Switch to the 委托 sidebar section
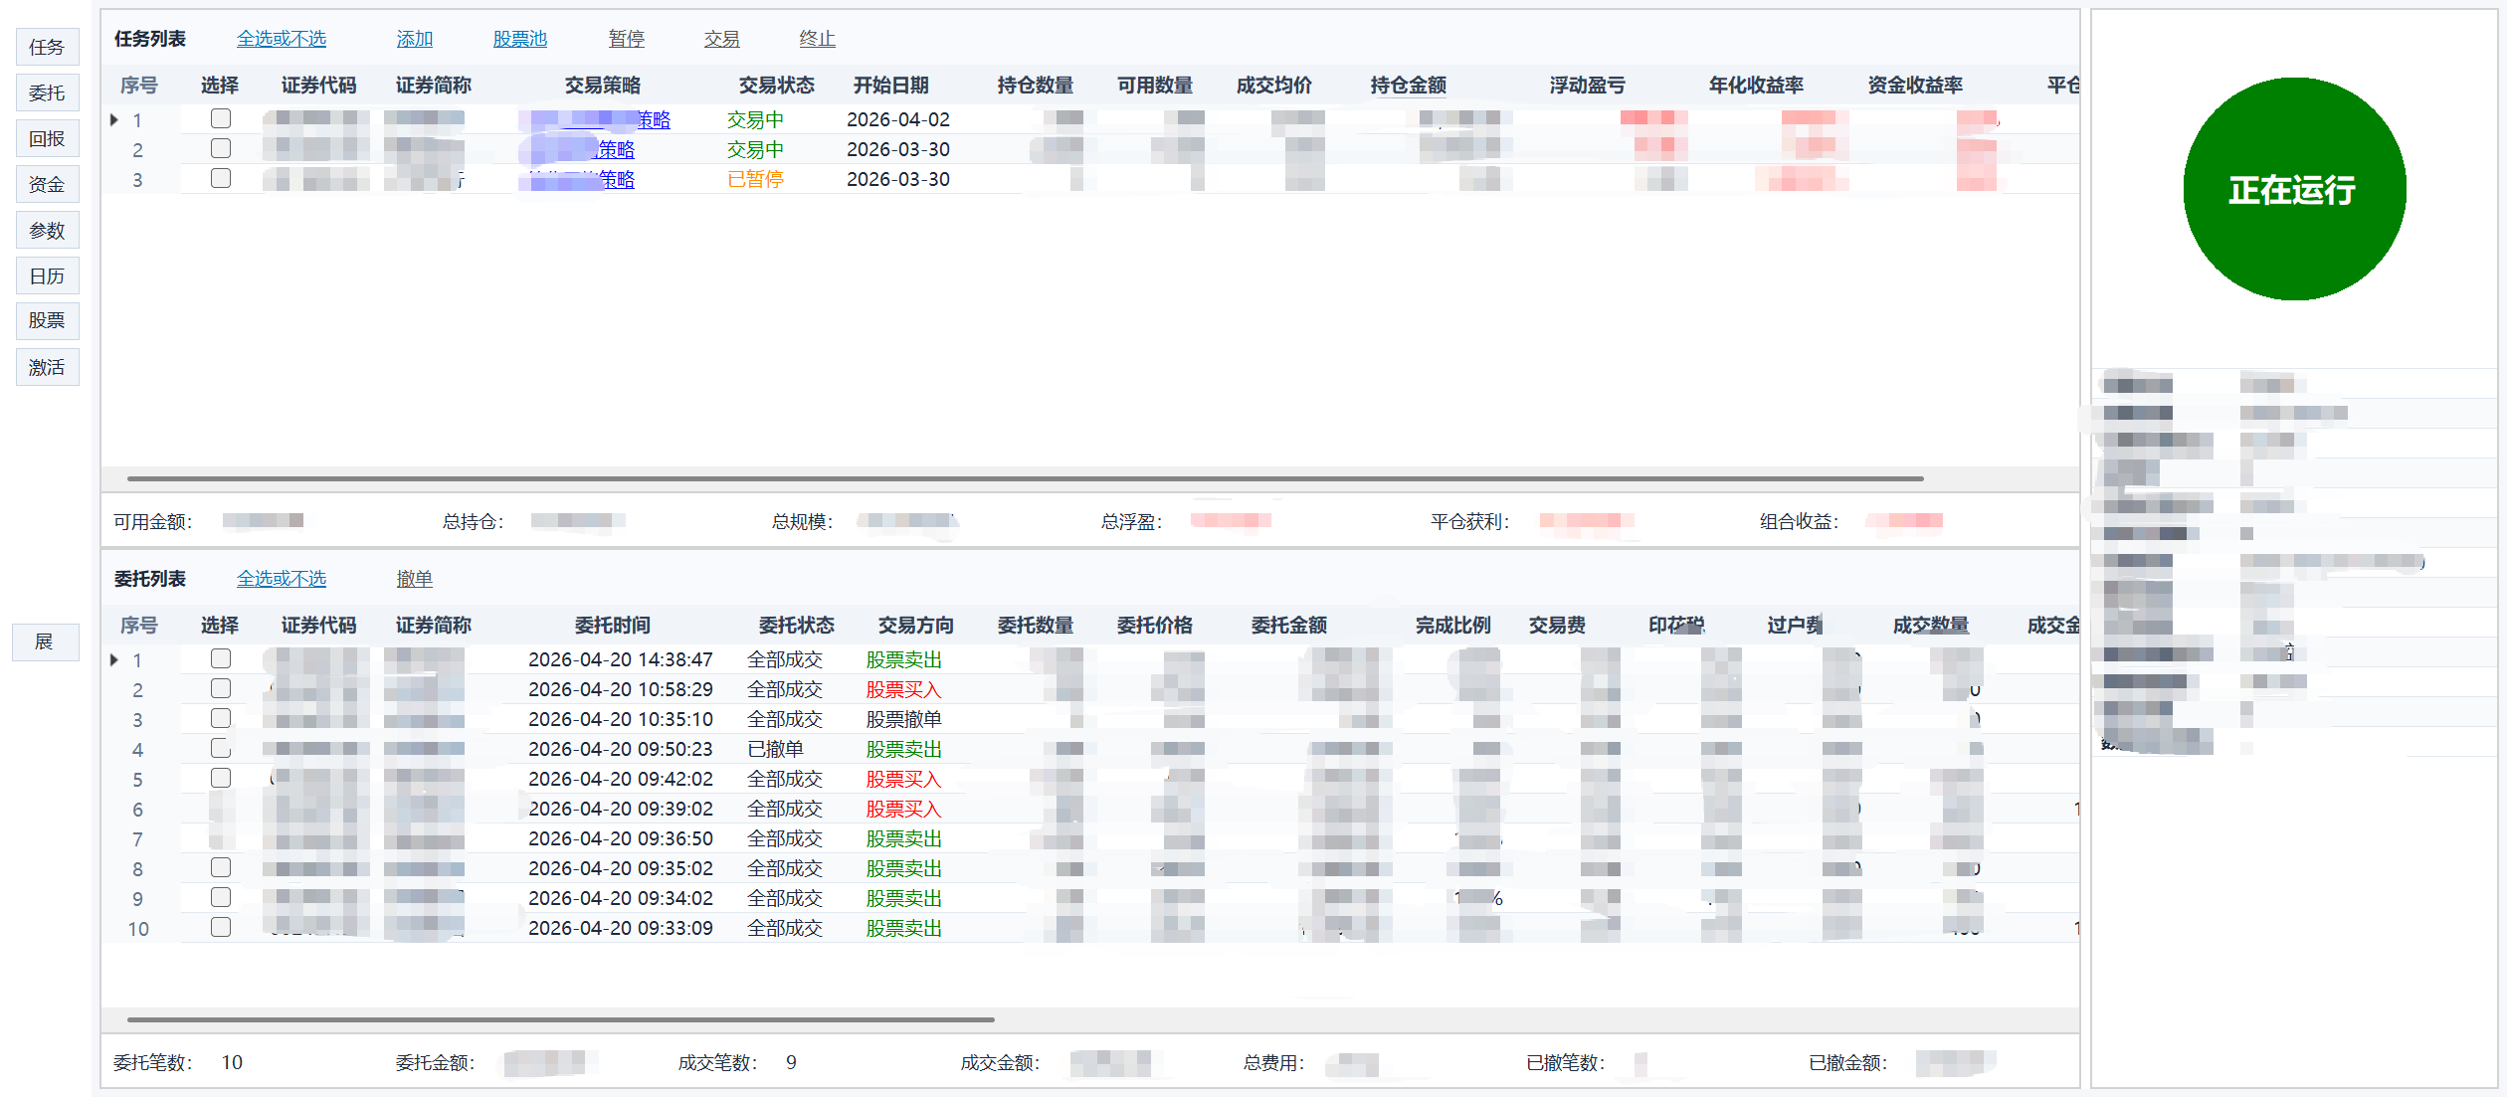Viewport: 2507px width, 1097px height. tap(47, 92)
